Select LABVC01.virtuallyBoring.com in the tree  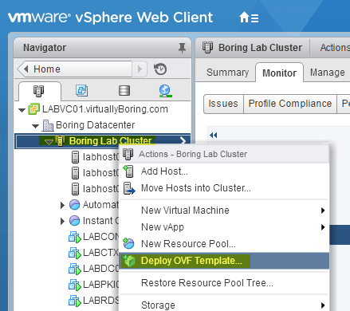click(x=105, y=109)
